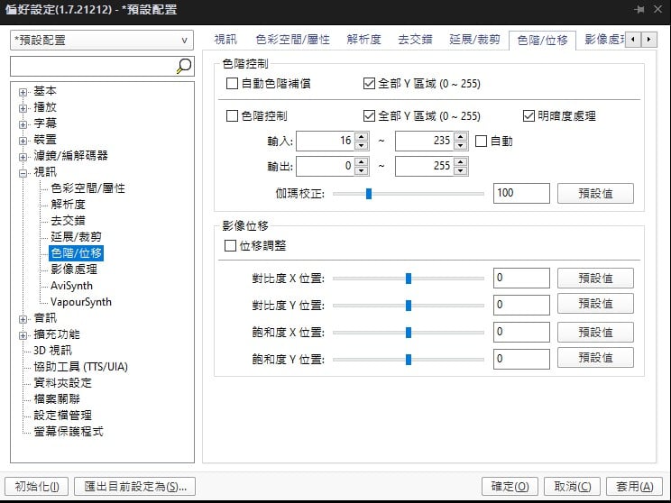Expand the 播放 tree node

(23, 107)
